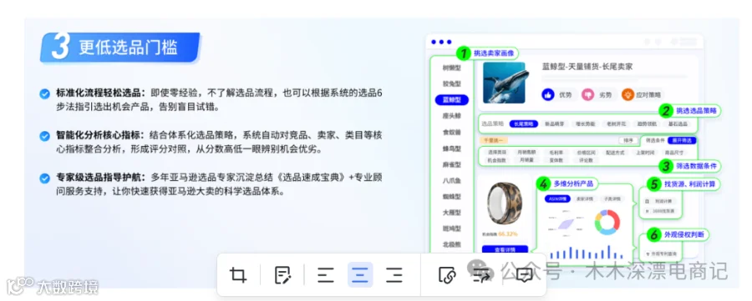Click 查看详情 button under ring
The width and height of the screenshot is (752, 301).
(505, 250)
